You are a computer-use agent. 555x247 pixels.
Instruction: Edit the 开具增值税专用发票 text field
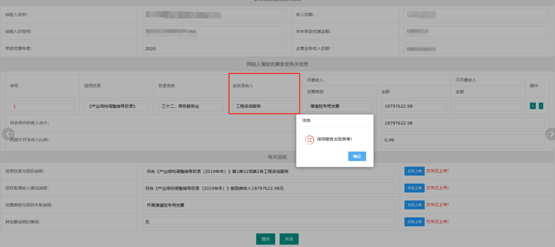point(268,205)
